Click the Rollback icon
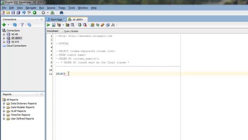The height and width of the screenshot is (140, 248). coord(85,25)
